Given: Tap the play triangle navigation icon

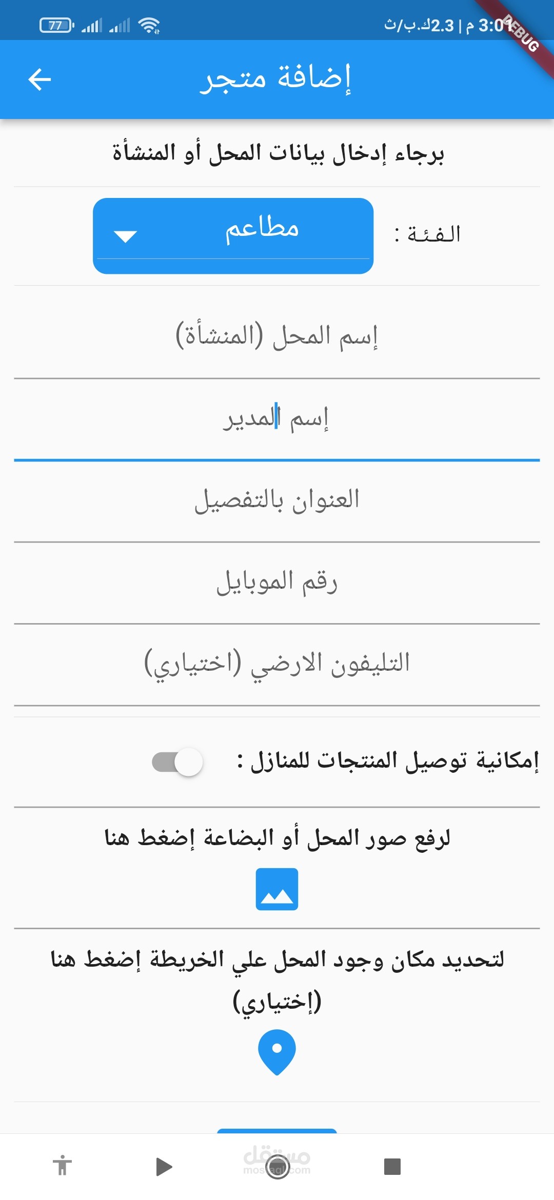Looking at the screenshot, I should coord(164,1167).
